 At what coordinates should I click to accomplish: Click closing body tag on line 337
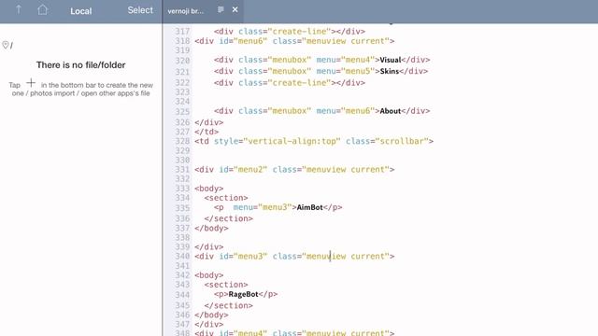(211, 228)
